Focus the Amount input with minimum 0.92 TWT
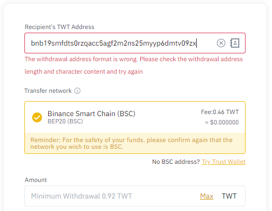272x211 pixels. pos(135,196)
